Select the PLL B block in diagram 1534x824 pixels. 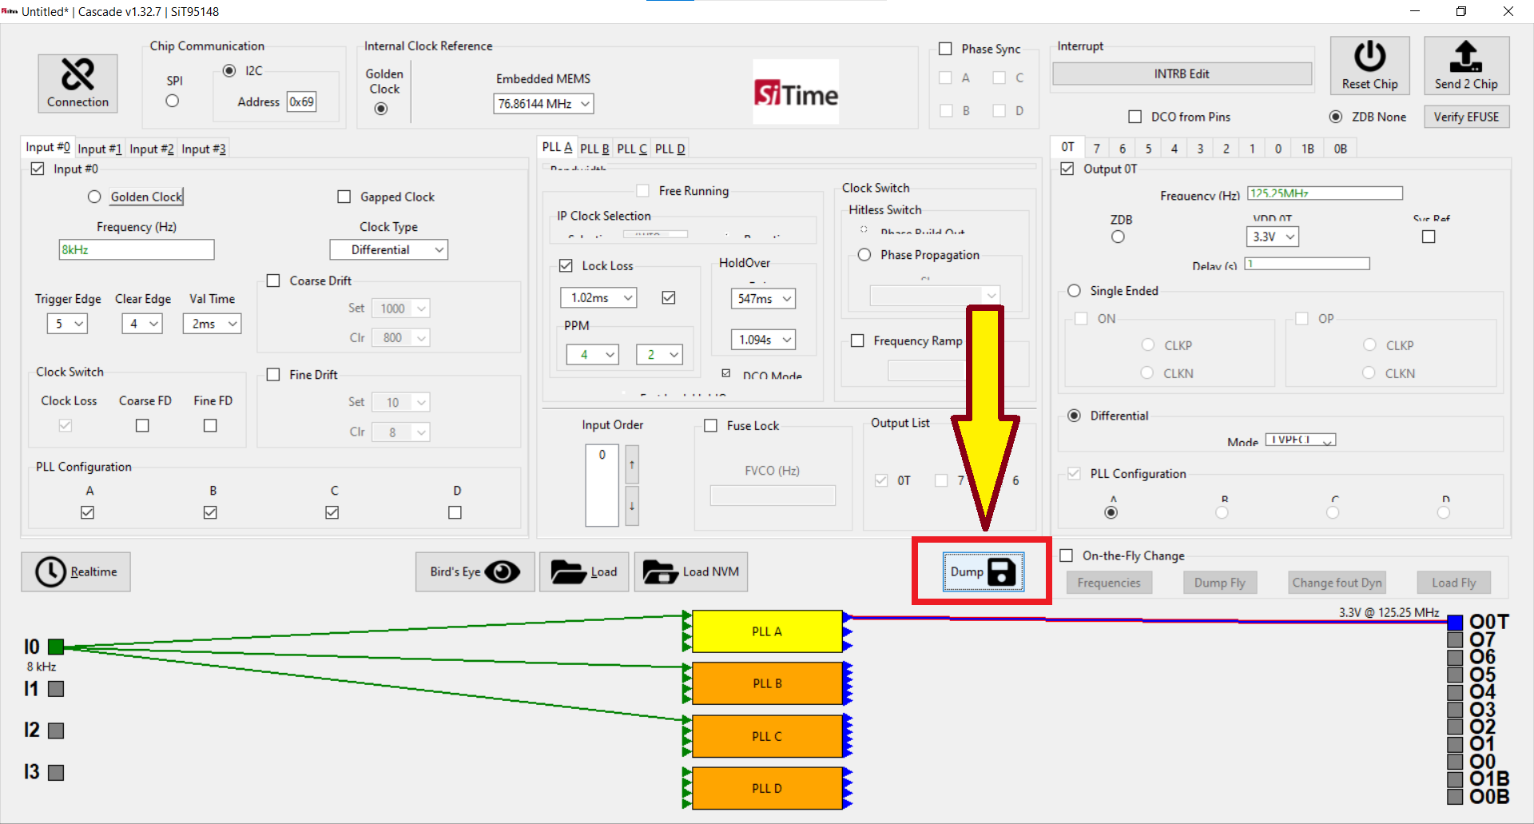click(767, 683)
